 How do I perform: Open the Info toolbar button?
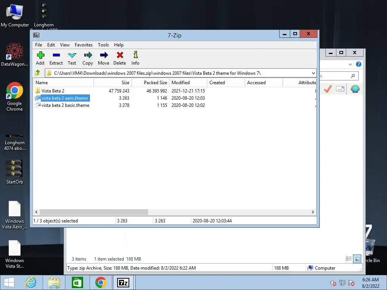click(135, 59)
